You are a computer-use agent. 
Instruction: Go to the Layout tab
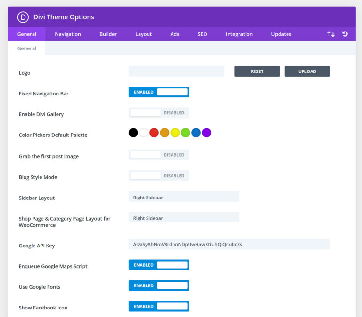tap(143, 34)
